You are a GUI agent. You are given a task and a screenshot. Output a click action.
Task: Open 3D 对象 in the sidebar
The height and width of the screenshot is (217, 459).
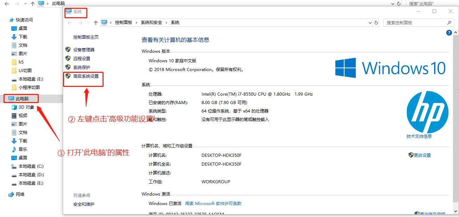(23, 107)
